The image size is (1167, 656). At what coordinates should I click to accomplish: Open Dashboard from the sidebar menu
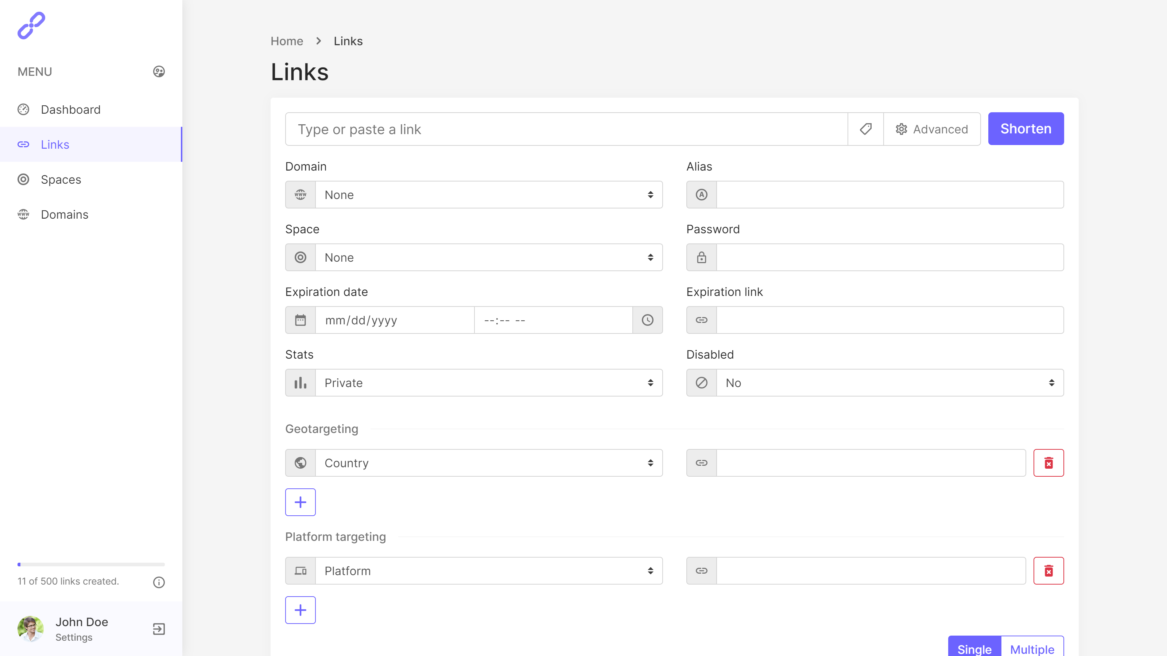[x=71, y=110]
